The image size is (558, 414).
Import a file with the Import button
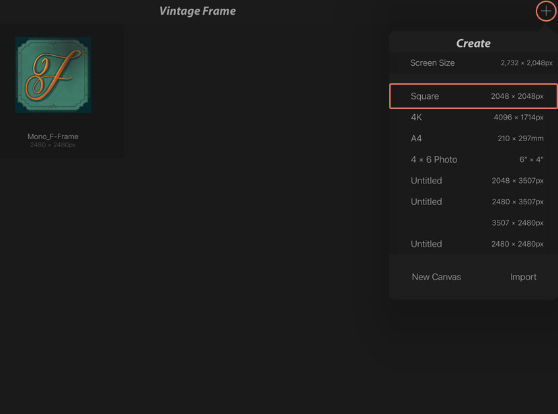pos(524,276)
